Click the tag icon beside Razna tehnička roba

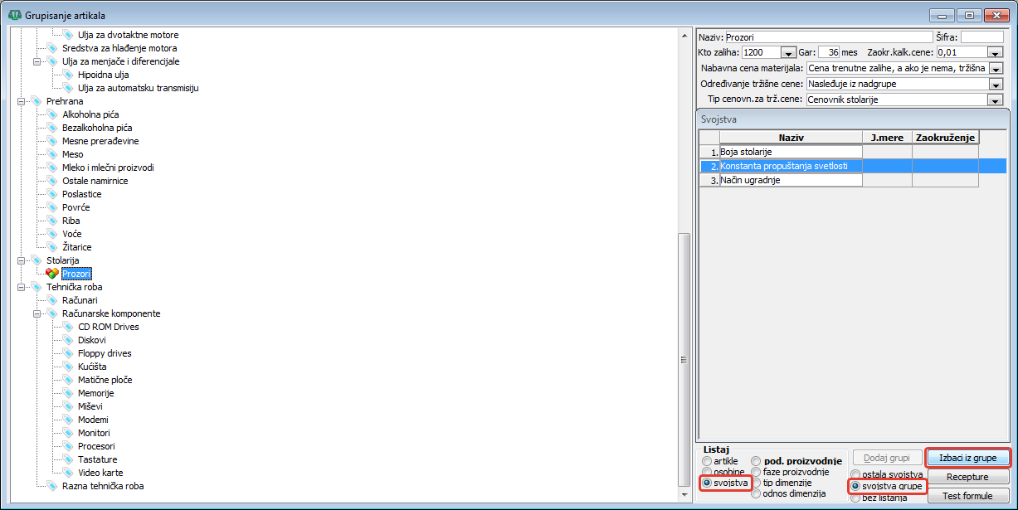(x=52, y=486)
